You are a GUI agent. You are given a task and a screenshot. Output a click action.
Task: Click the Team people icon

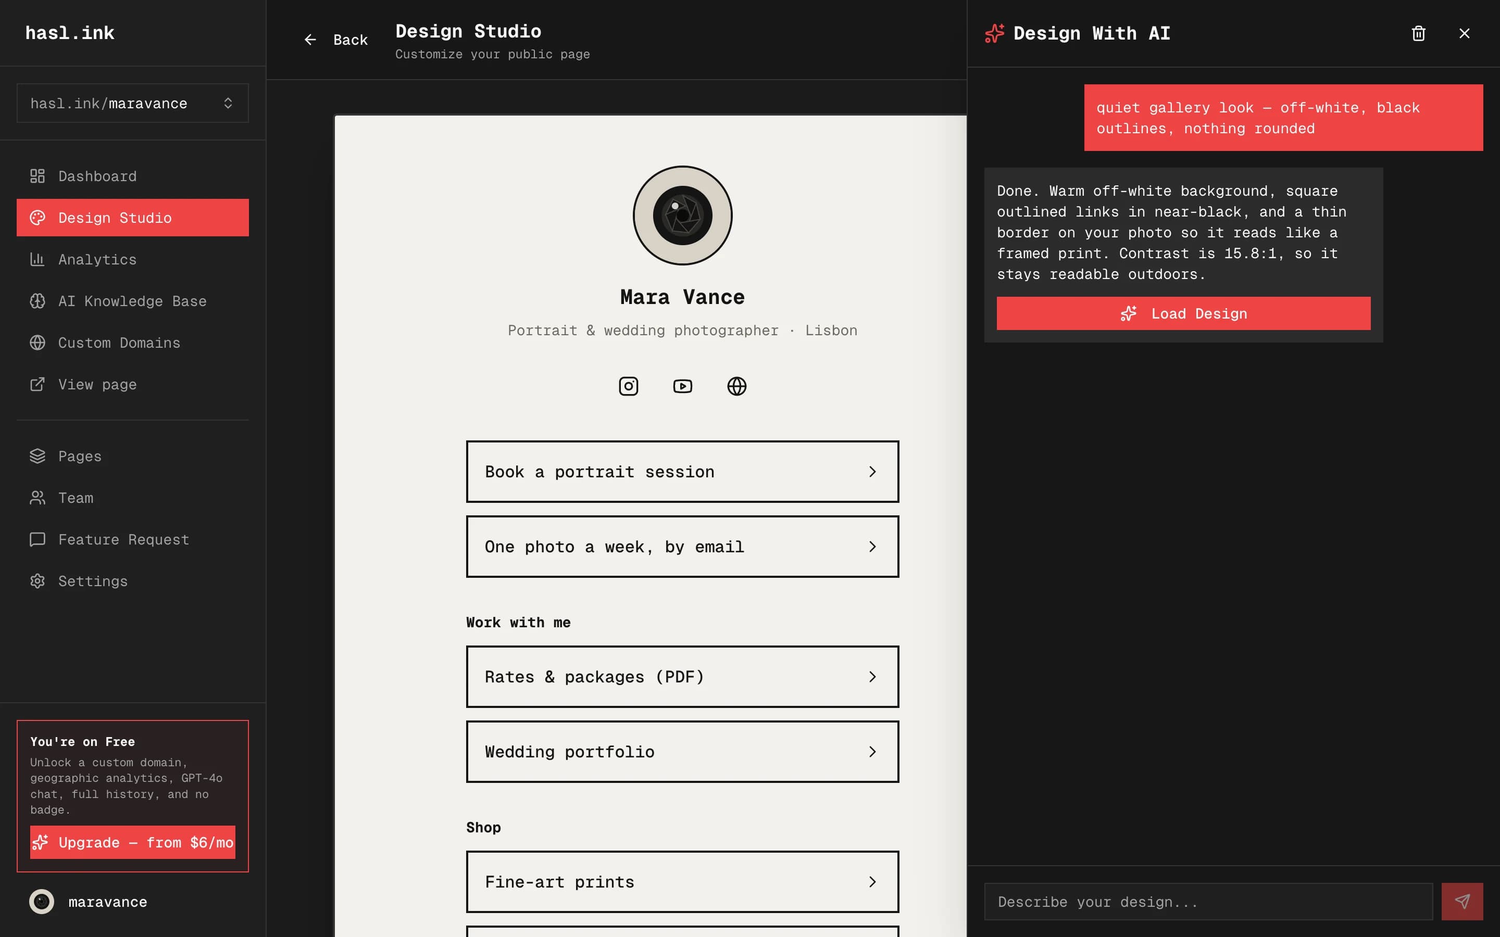click(37, 498)
